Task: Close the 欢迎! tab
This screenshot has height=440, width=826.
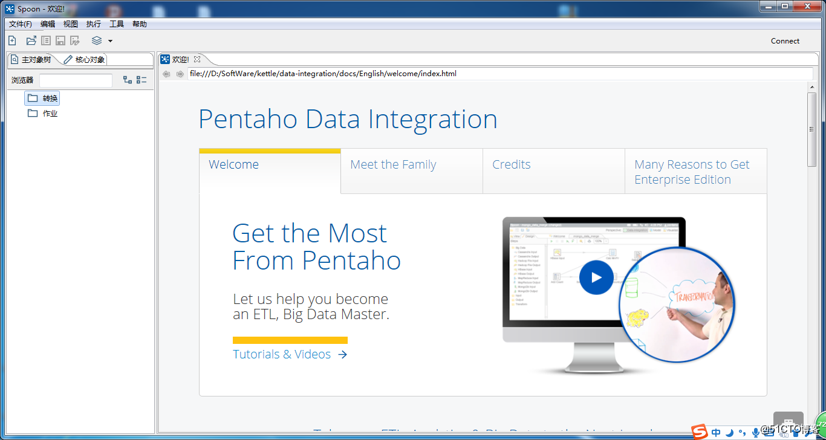Action: coord(197,59)
